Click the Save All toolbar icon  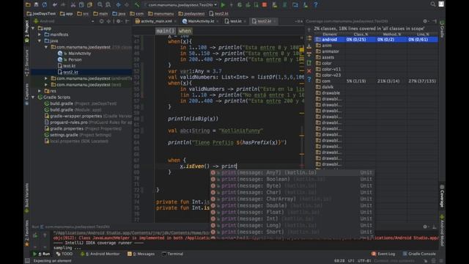click(x=36, y=4)
